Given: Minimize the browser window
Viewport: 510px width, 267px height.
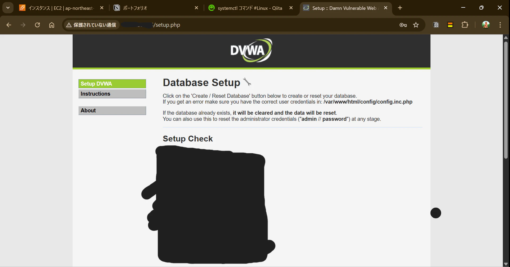Looking at the screenshot, I should [463, 8].
